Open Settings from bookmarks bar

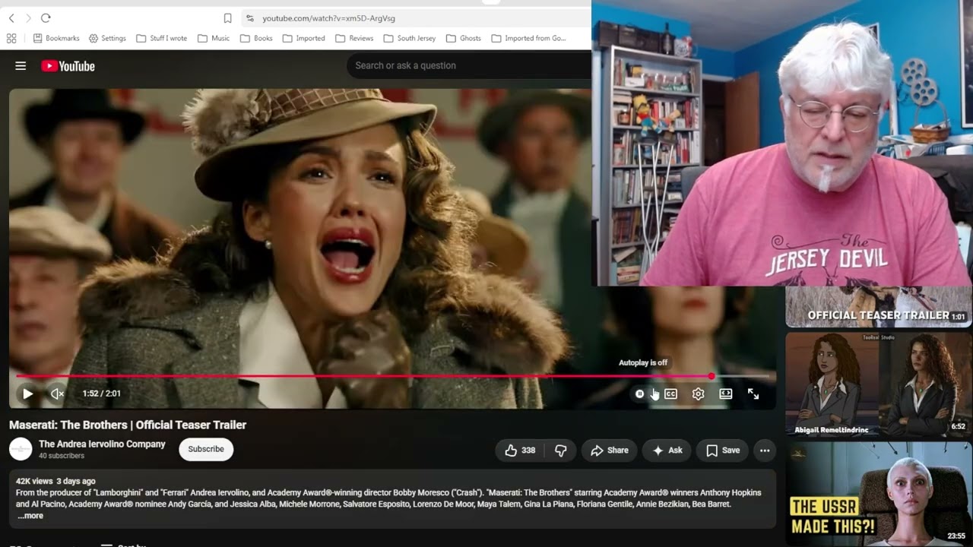click(107, 38)
